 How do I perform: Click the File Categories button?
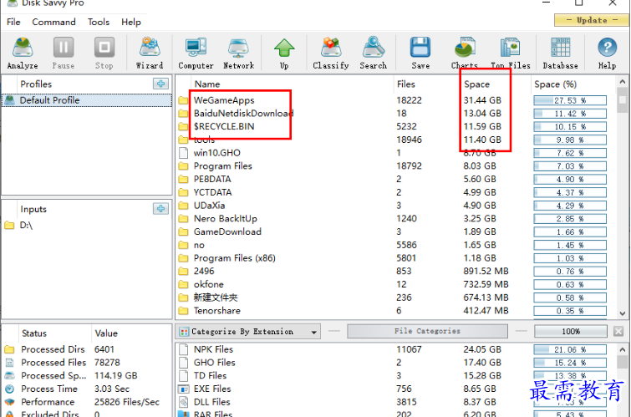click(427, 331)
